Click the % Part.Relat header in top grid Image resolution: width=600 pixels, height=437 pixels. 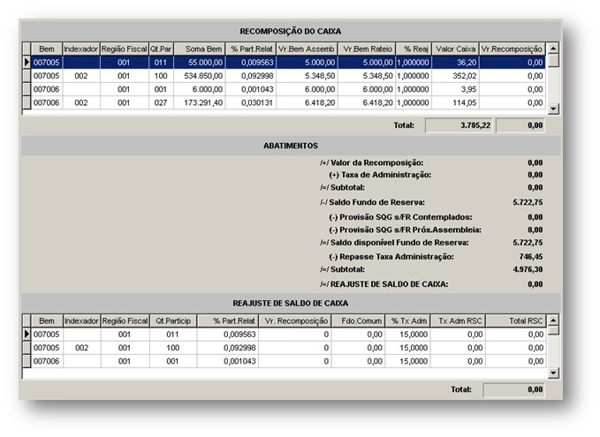[251, 49]
